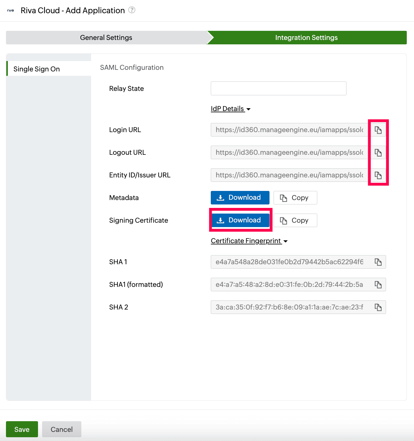The height and width of the screenshot is (441, 414).
Task: Copy the SHA 2 fingerprint
Action: click(378, 307)
